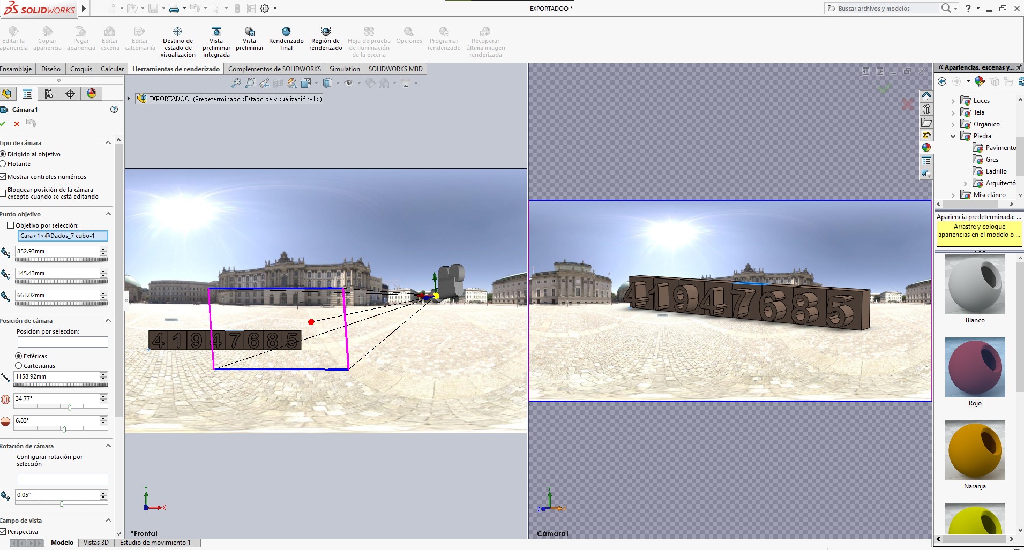The image size is (1024, 550).
Task: Click Zoom to area icon
Action: [250, 83]
